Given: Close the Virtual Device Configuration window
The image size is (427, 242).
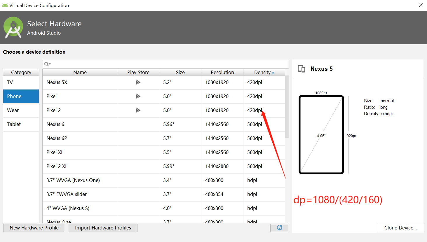Looking at the screenshot, I should pos(421,5).
